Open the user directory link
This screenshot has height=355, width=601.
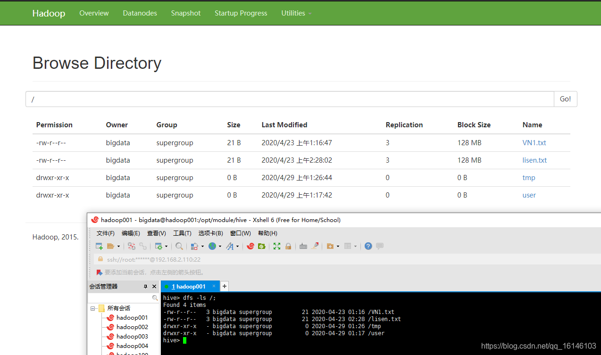[529, 195]
